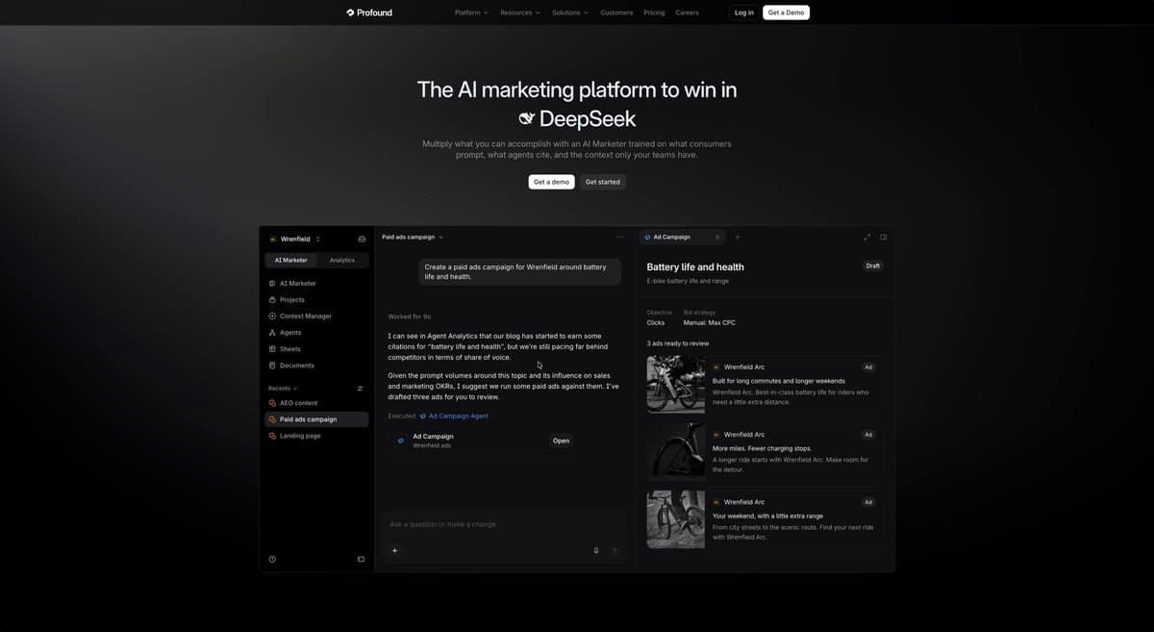Click the Manual: Max CPC bid strategy
The width and height of the screenshot is (1154, 632).
(710, 323)
